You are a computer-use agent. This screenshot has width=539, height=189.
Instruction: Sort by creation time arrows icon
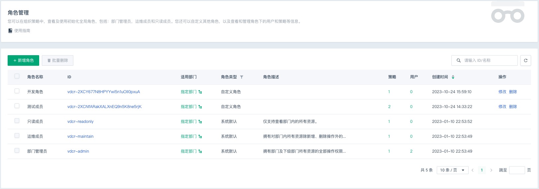[453, 77]
